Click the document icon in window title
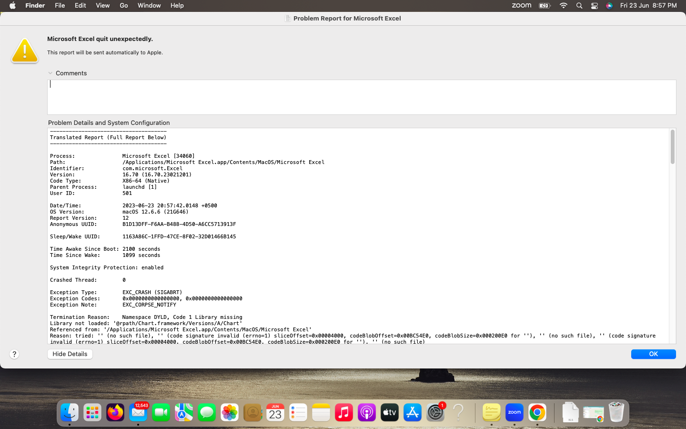686x429 pixels. pyautogui.click(x=287, y=18)
